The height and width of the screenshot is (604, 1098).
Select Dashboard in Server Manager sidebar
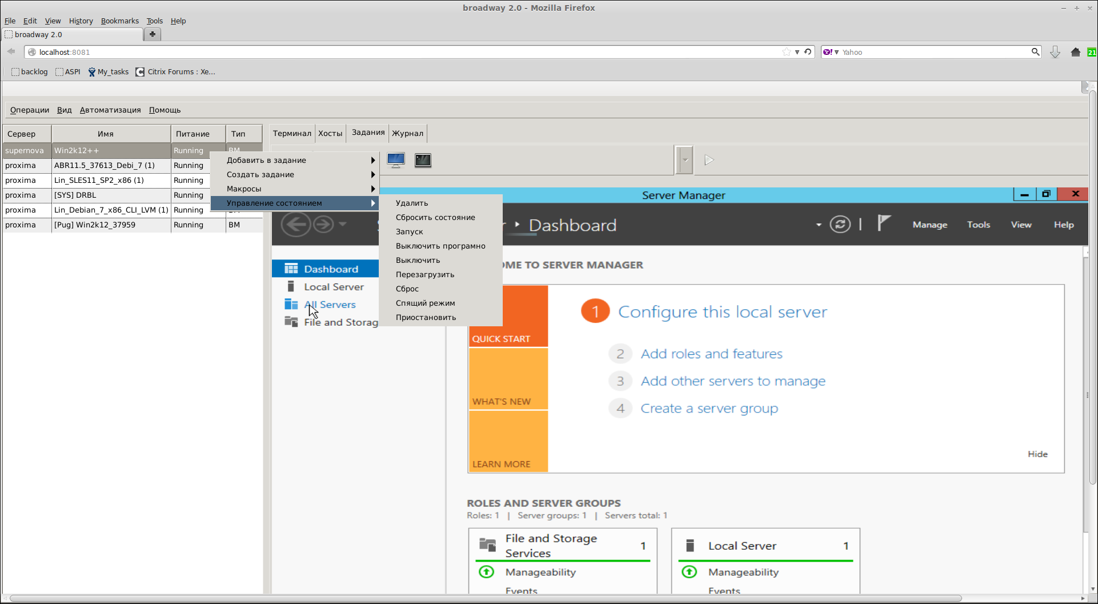[325, 269]
